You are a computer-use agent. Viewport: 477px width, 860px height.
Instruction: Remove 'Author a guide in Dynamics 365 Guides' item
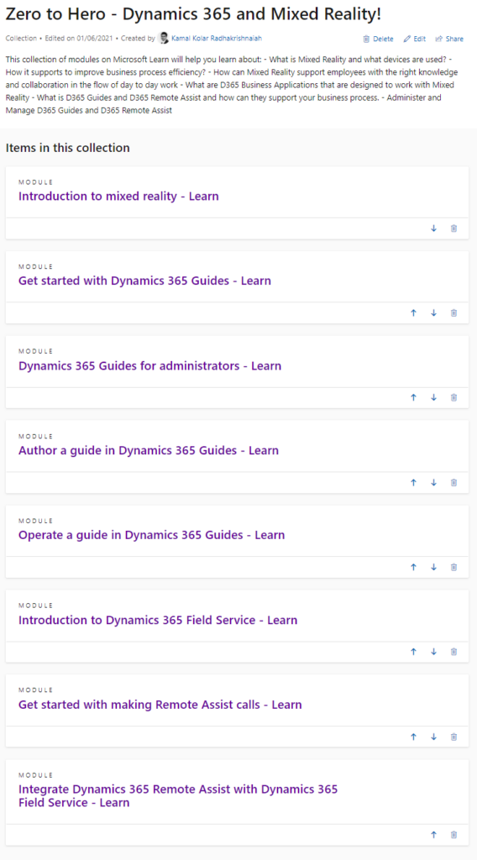453,482
